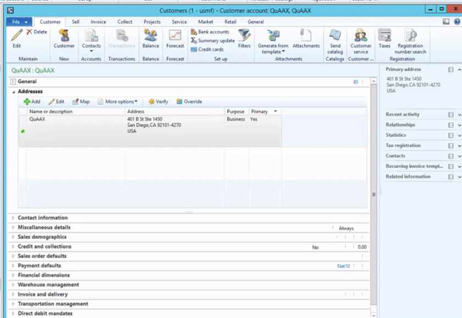The width and height of the screenshot is (462, 318).
Task: Collapse the Addresses section
Action: click(14, 92)
